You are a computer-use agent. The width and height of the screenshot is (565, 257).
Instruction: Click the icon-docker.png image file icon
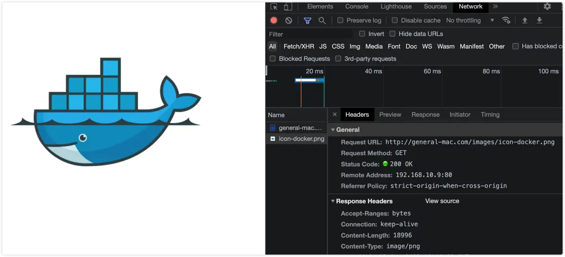click(x=273, y=139)
